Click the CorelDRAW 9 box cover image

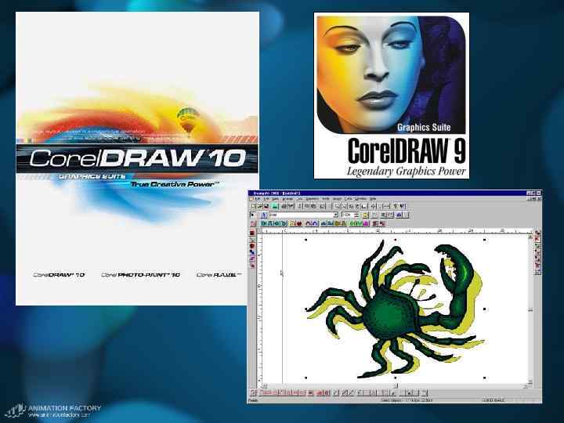tap(392, 96)
